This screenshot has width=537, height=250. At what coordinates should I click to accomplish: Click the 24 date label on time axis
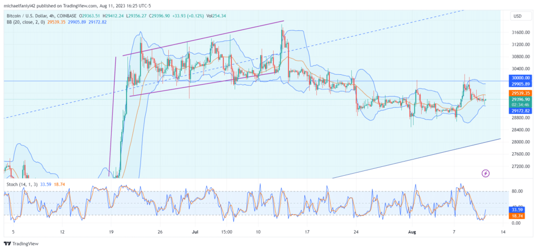pyautogui.click(x=356, y=232)
